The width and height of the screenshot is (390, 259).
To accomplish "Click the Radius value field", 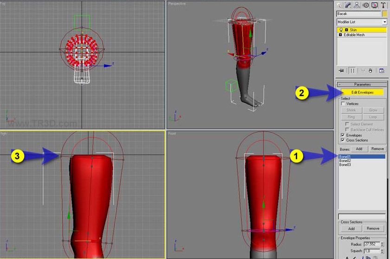I will click(x=372, y=244).
